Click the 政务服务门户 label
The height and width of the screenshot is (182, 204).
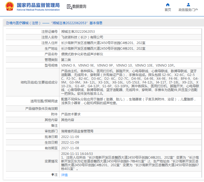(x=188, y=10)
